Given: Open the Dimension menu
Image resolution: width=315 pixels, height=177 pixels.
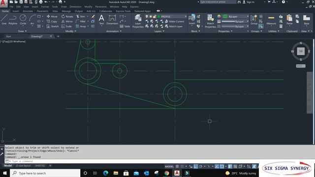Looking at the screenshot, I should point(75,6).
